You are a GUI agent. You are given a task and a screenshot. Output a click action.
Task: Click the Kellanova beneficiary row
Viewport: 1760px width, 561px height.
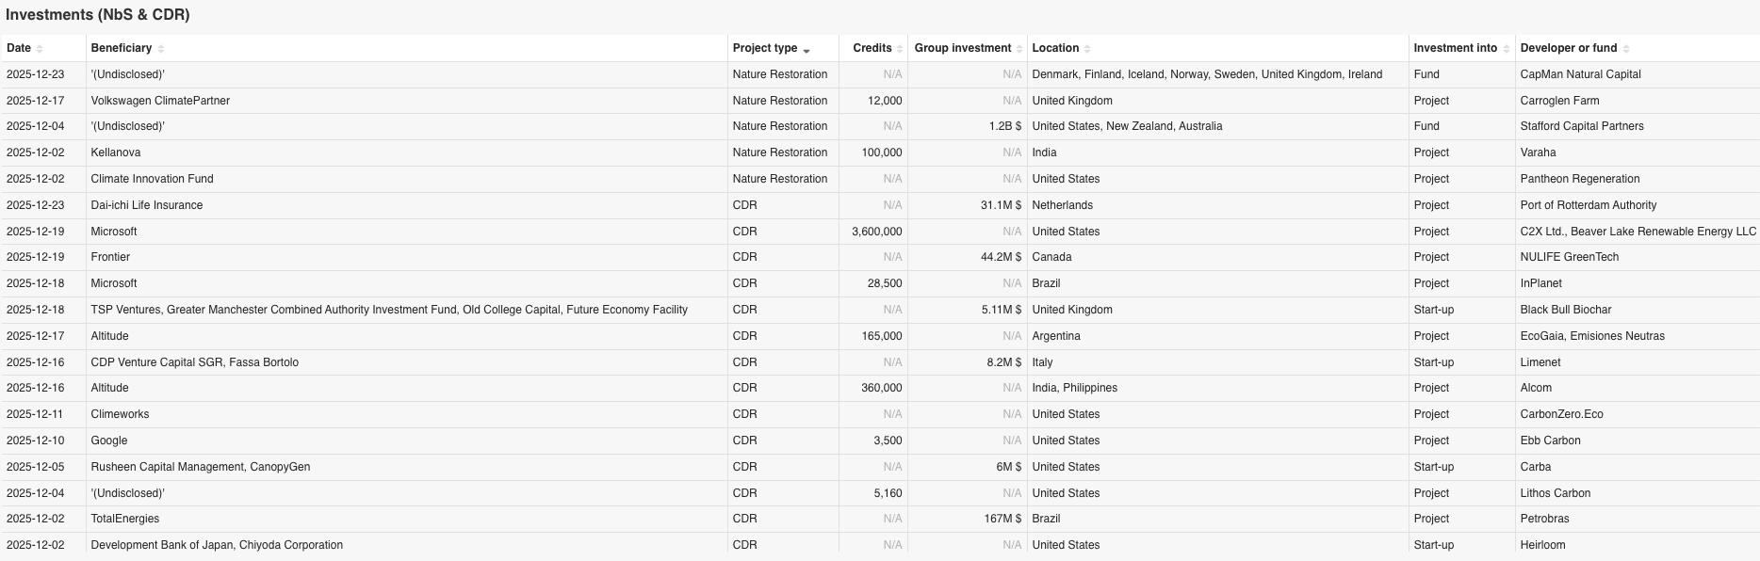click(x=116, y=152)
